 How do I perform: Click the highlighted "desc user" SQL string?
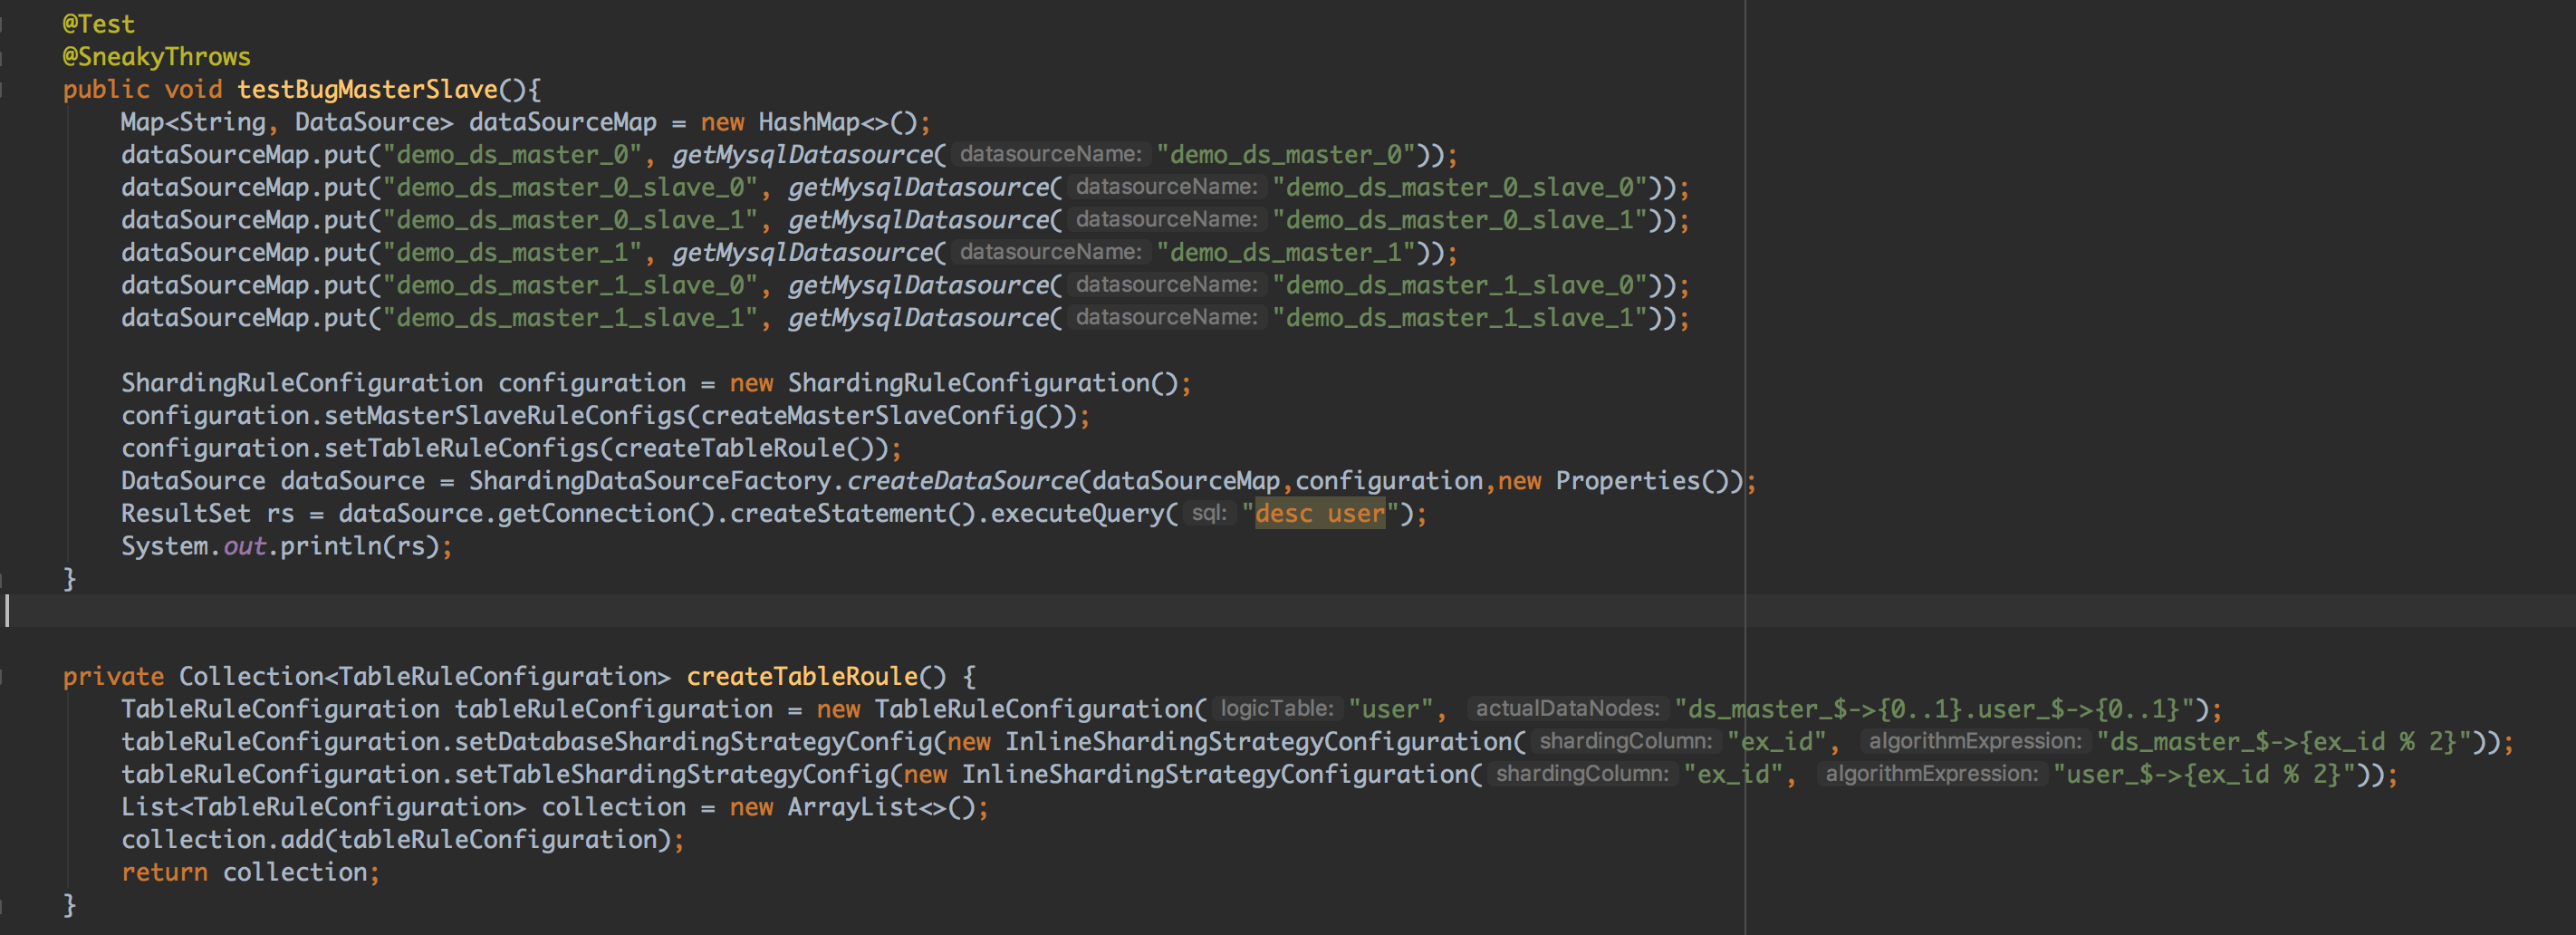(x=1320, y=514)
